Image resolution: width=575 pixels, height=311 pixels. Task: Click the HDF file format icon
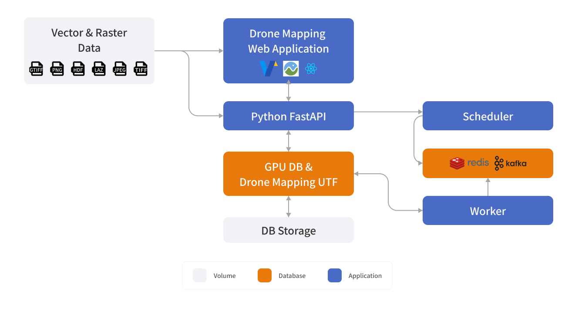click(78, 69)
